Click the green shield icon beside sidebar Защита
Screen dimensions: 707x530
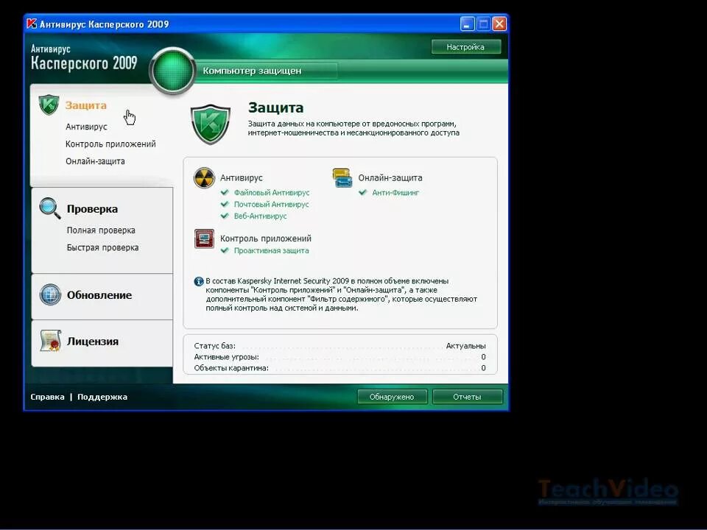click(49, 105)
